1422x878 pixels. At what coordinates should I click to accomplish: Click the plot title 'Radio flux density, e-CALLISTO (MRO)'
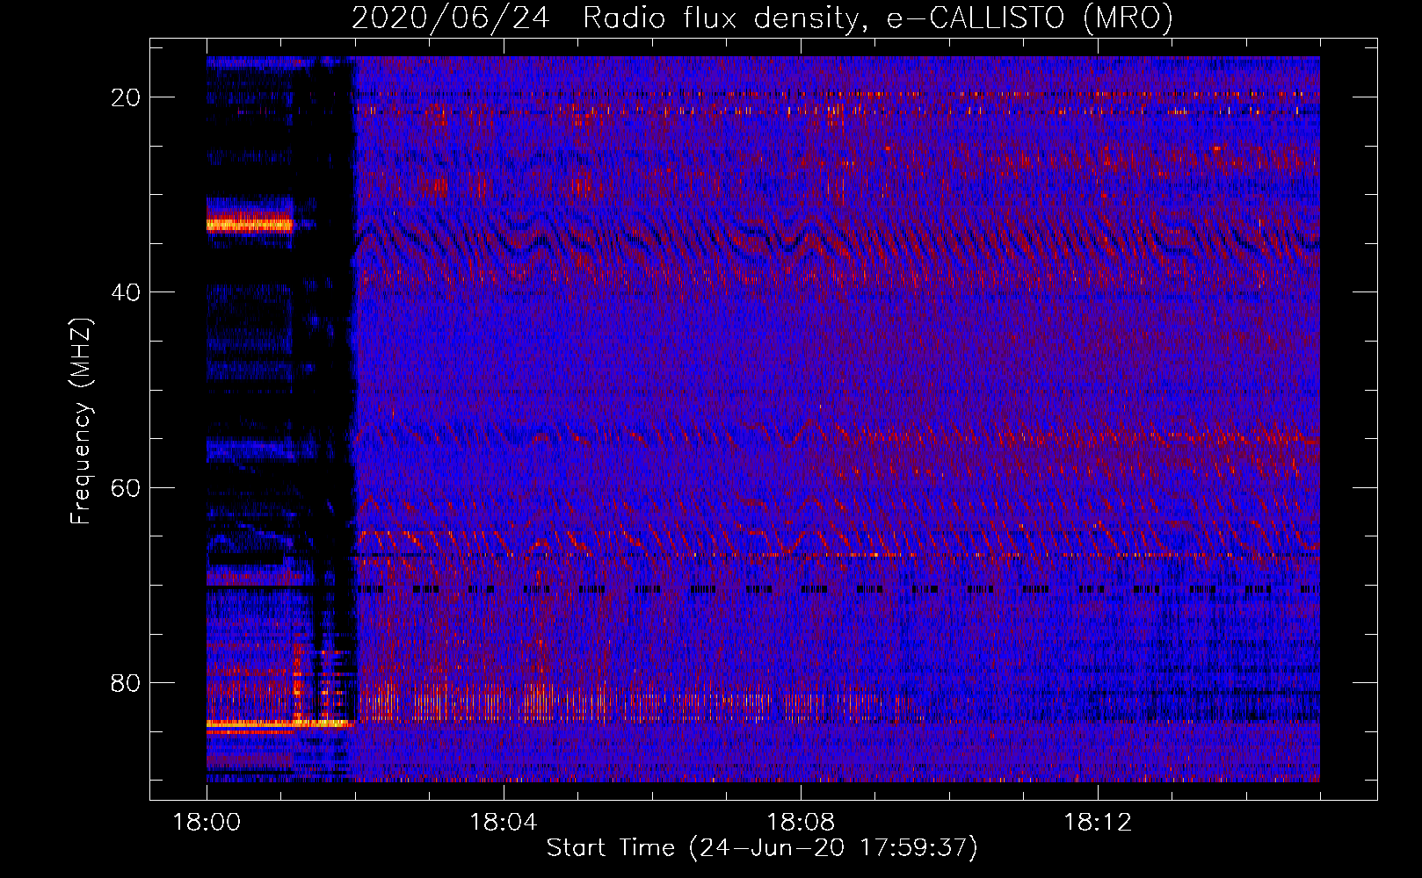point(877,18)
